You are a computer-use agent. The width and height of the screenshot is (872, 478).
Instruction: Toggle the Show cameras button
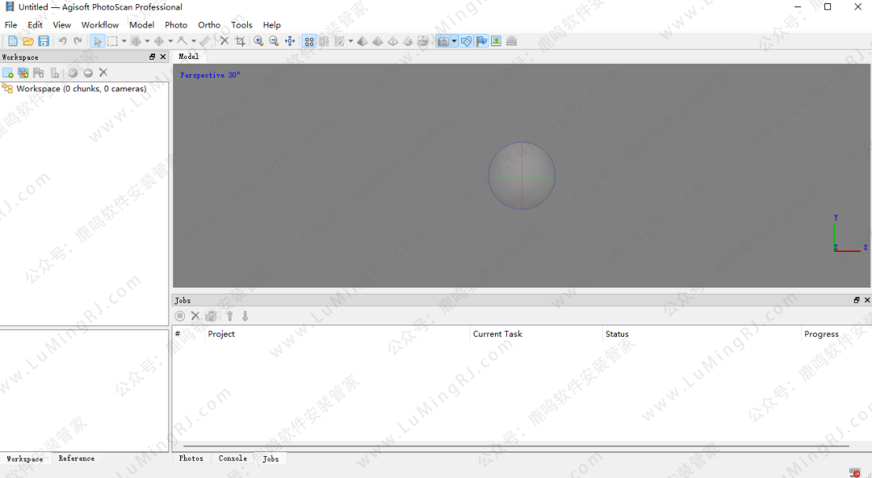(442, 41)
